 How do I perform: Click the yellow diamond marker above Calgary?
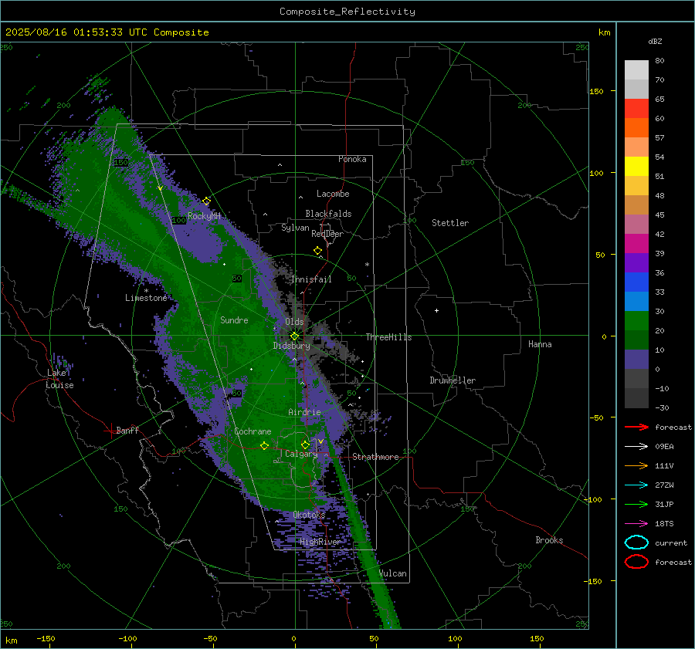(x=305, y=444)
